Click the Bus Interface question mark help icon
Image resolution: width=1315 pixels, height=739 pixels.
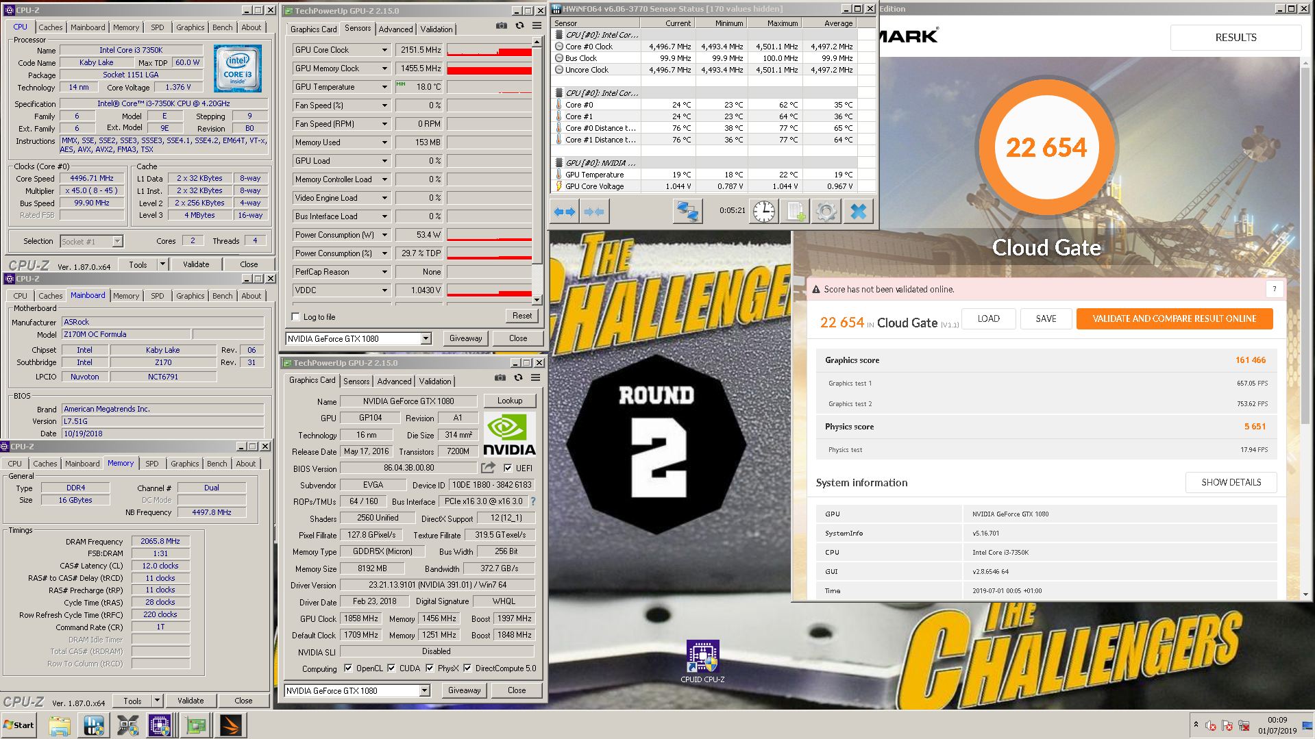point(533,501)
